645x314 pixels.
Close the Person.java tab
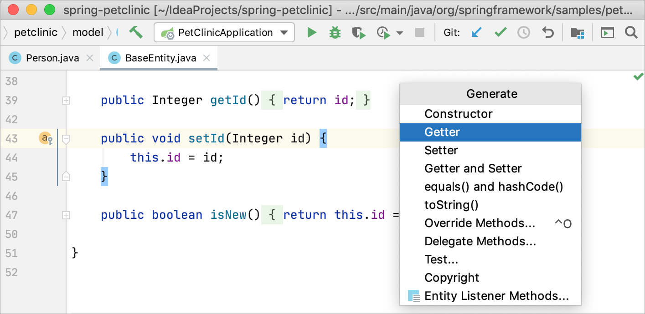90,58
